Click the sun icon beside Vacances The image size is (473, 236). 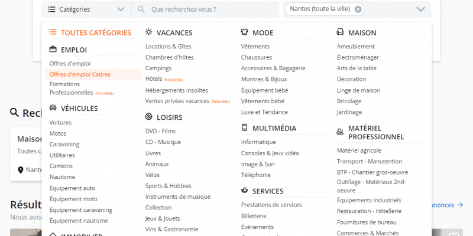[x=149, y=32]
